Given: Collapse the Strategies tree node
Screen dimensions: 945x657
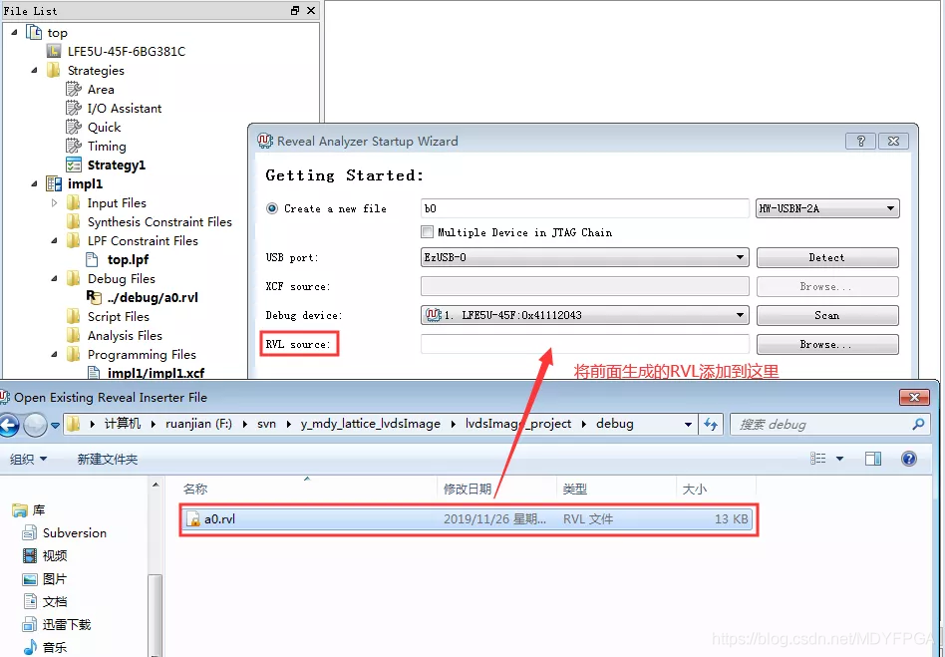Looking at the screenshot, I should [34, 71].
